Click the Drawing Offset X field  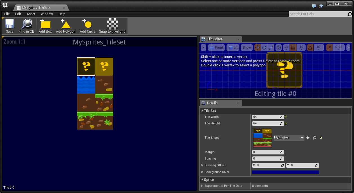(269, 165)
